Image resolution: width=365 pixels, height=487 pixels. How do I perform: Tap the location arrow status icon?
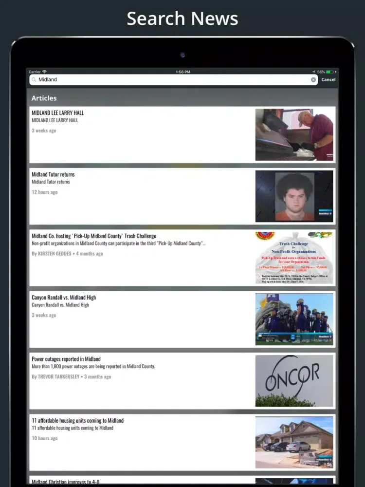314,72
